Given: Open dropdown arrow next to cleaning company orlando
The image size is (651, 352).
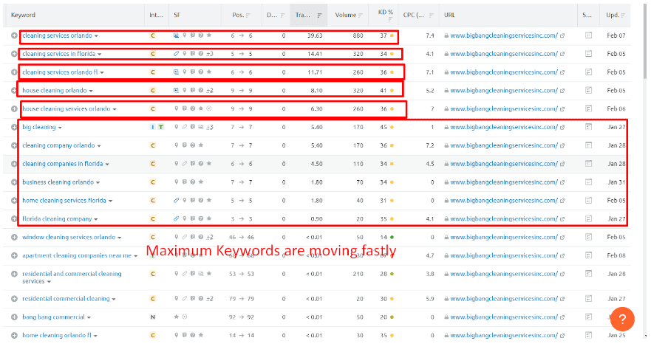Looking at the screenshot, I should click(99, 146).
